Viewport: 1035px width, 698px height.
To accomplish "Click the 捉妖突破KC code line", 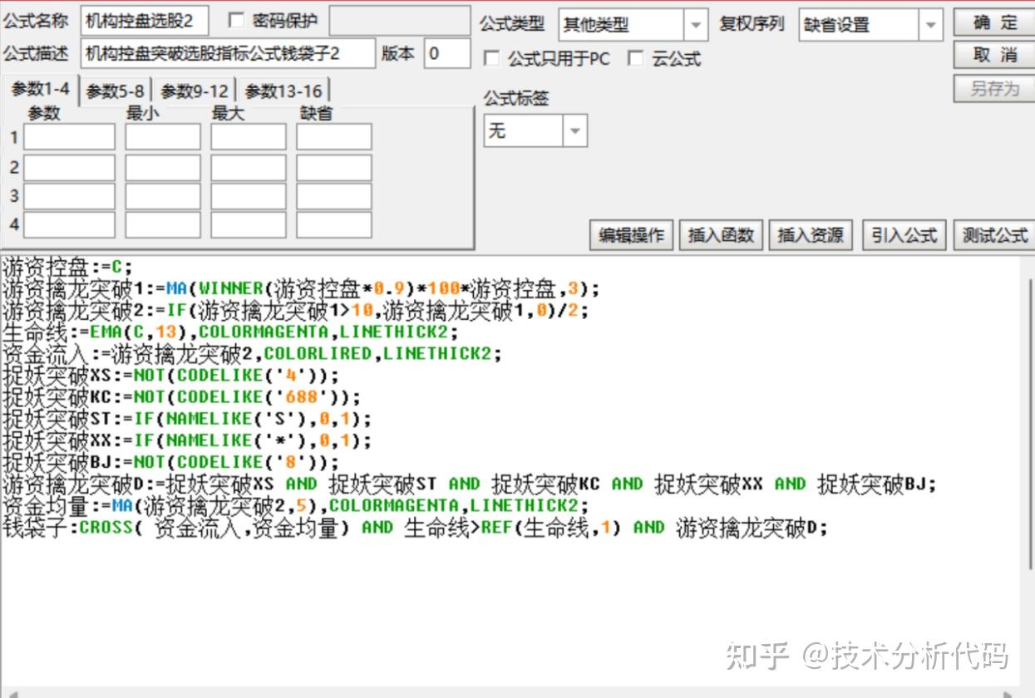I will tap(182, 396).
